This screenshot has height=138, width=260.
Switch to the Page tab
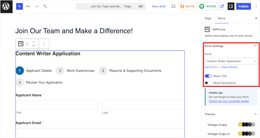pos(208,18)
